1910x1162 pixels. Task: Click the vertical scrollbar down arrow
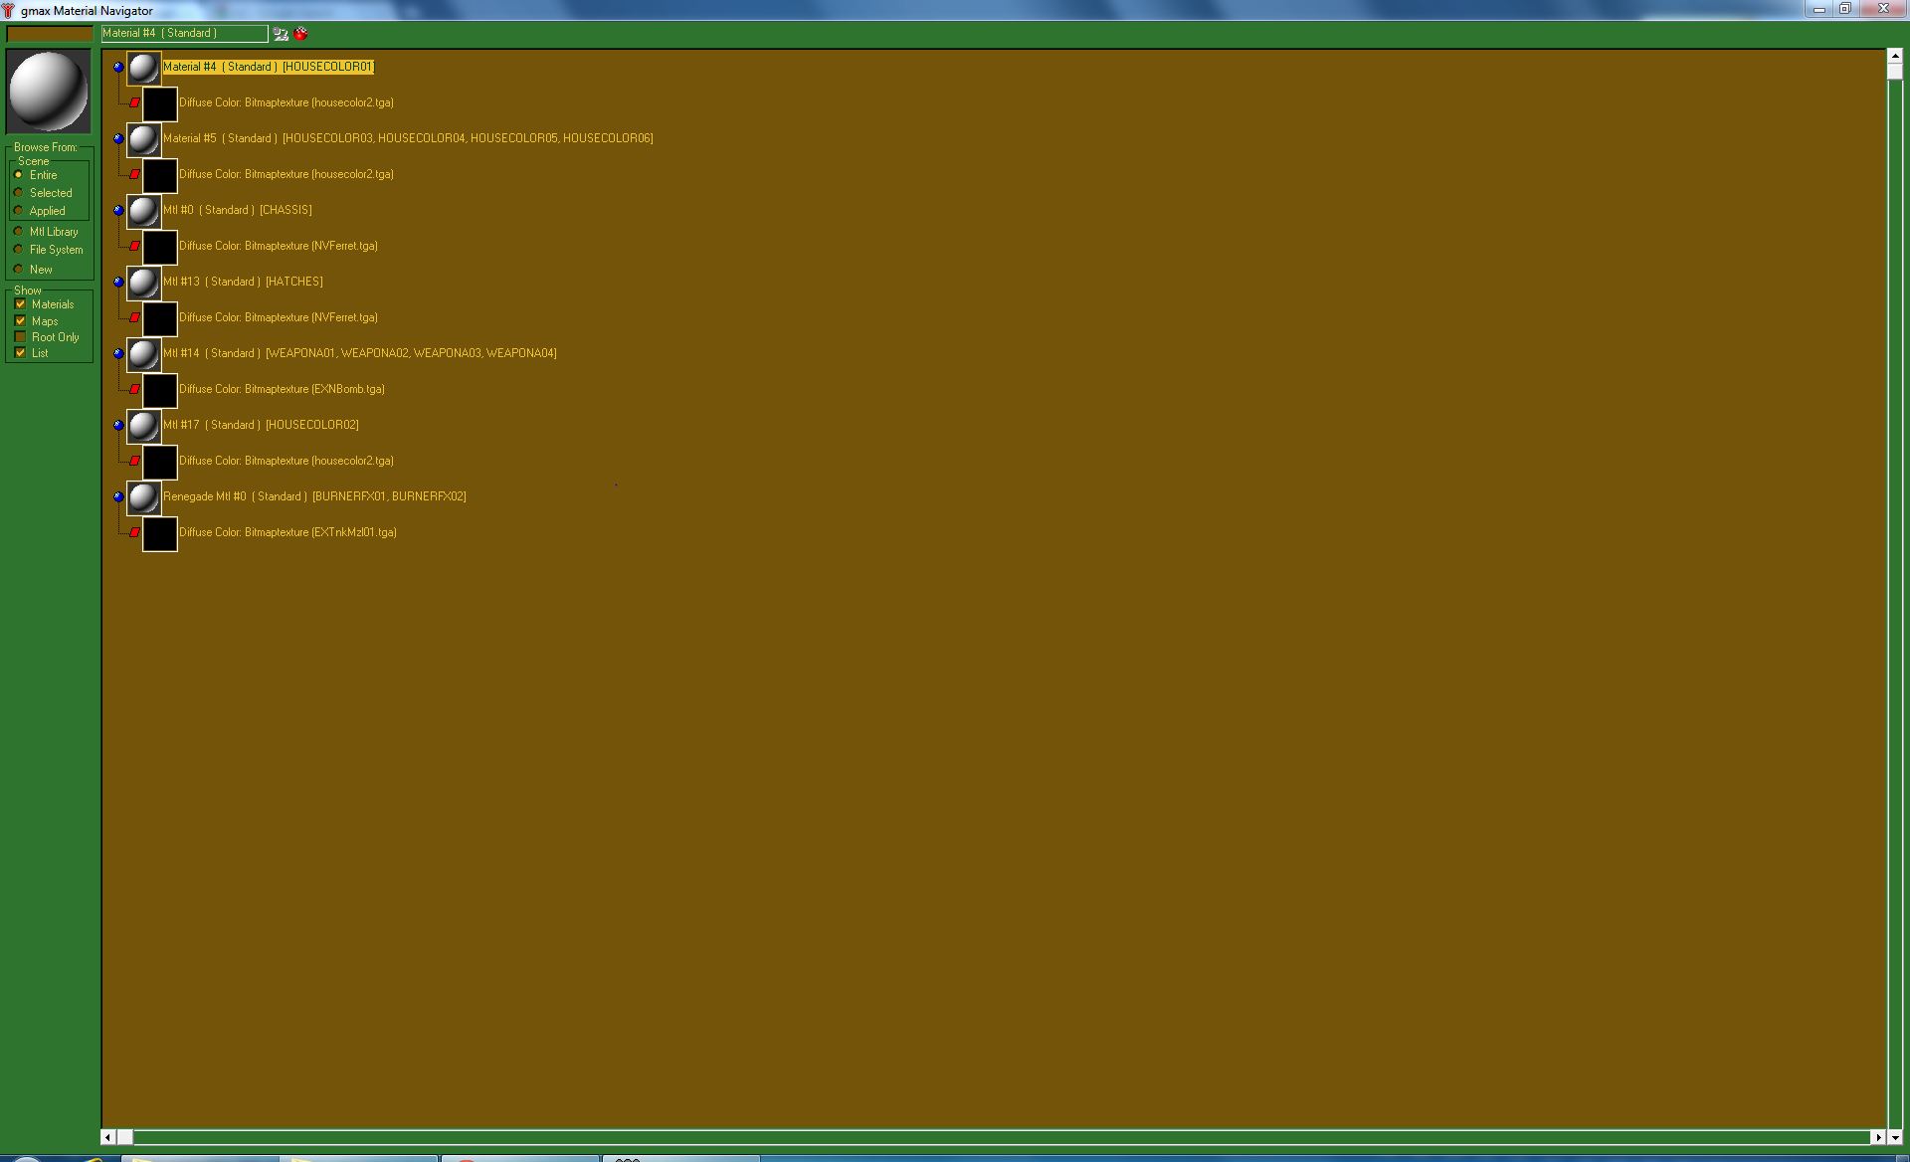[1895, 1137]
